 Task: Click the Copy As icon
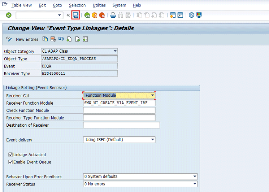45,39
